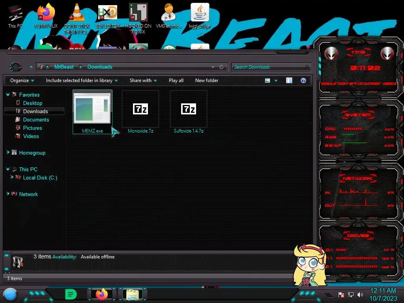Image resolution: width=404 pixels, height=303 pixels.
Task: Open Include selected folder in library menu
Action: [82, 80]
